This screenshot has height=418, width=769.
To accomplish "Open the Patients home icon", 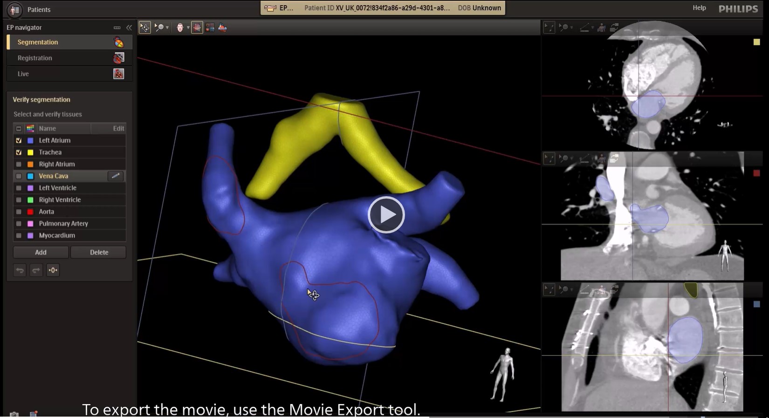I will click(x=14, y=9).
